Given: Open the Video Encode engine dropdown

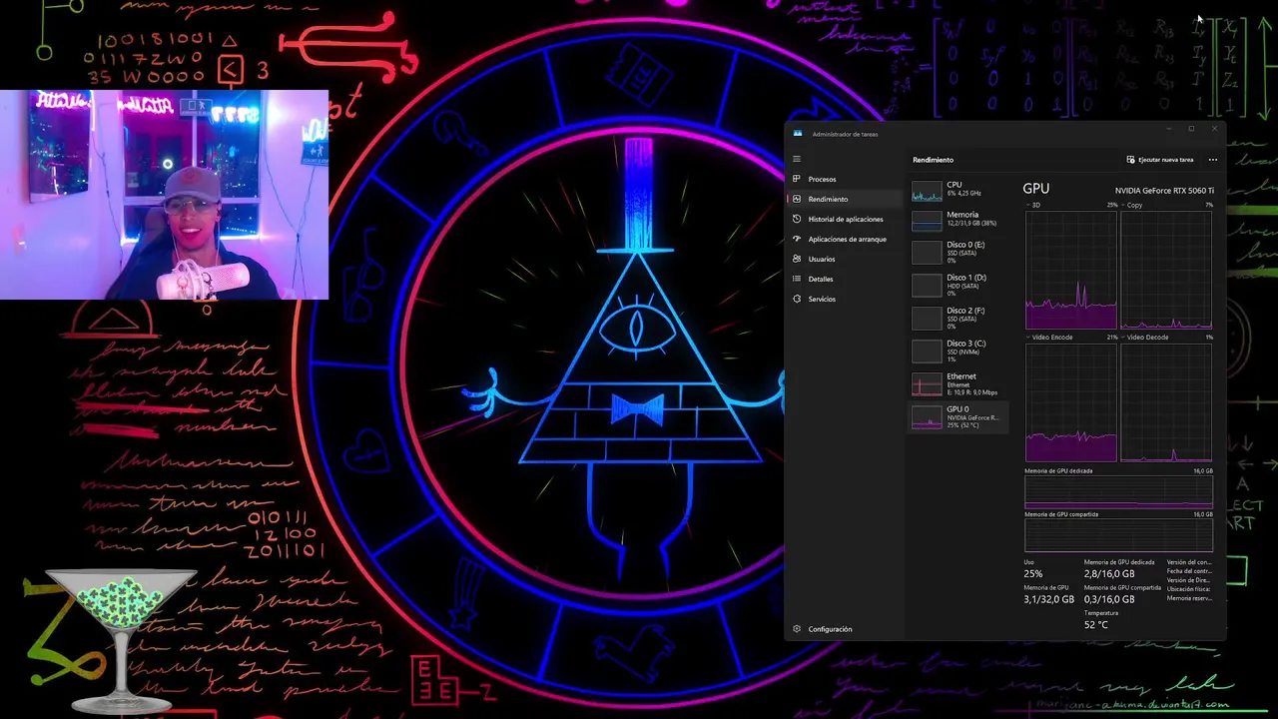Looking at the screenshot, I should (x=1028, y=338).
